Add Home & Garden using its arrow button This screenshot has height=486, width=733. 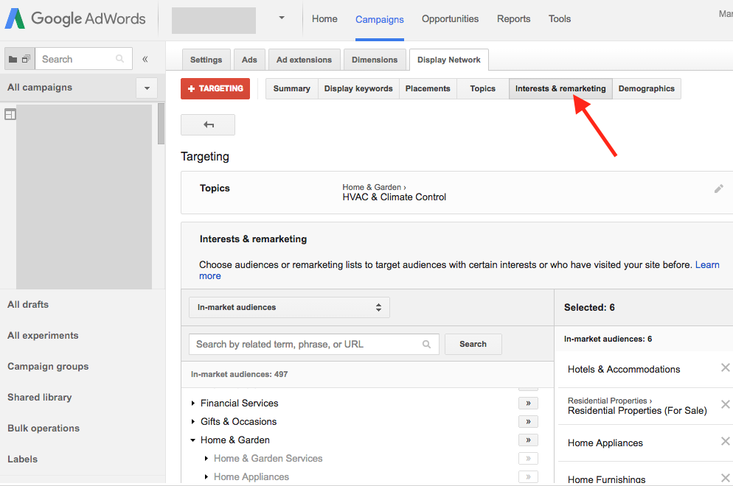pos(527,440)
